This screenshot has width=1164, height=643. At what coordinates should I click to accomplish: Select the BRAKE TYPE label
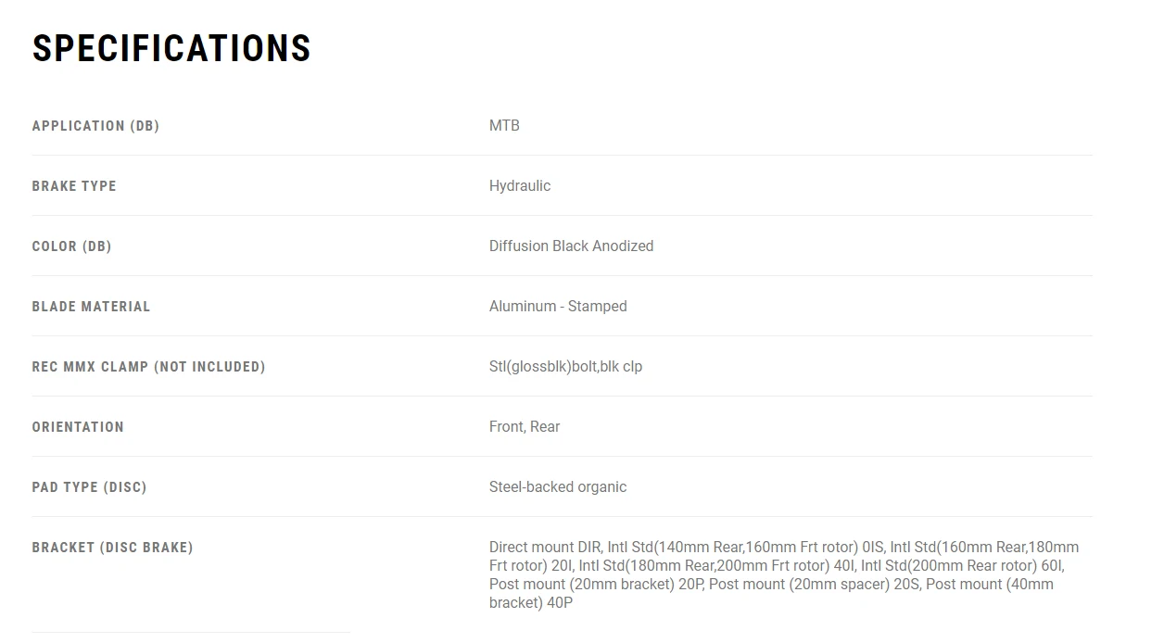(x=74, y=186)
